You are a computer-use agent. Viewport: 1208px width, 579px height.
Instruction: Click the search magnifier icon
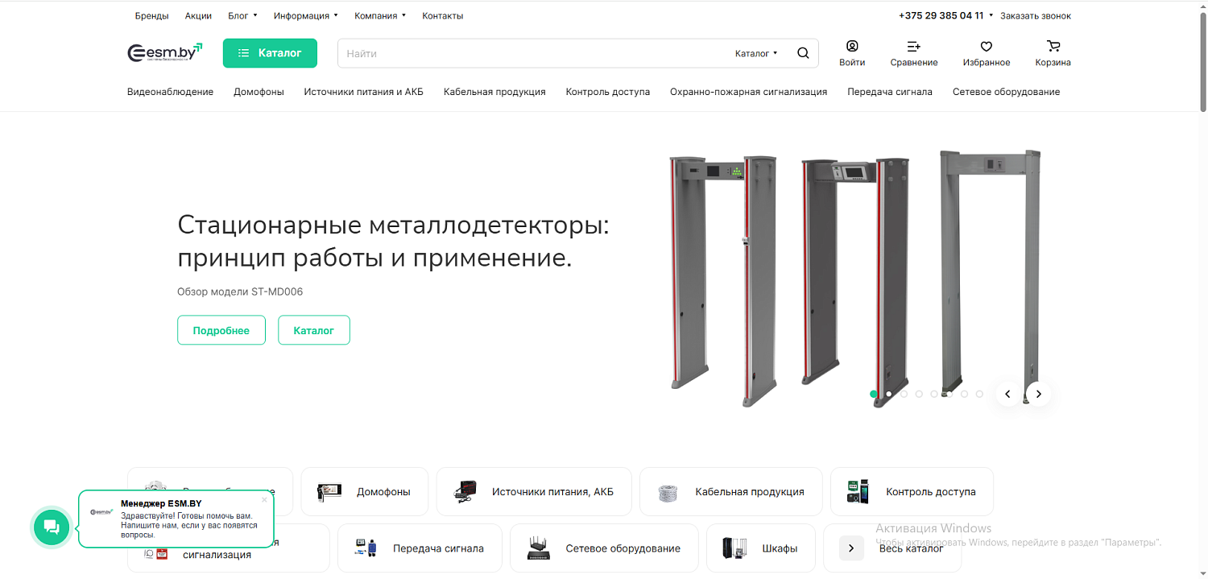coord(802,52)
